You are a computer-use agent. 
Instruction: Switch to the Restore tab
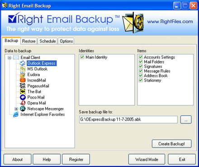click(28, 41)
